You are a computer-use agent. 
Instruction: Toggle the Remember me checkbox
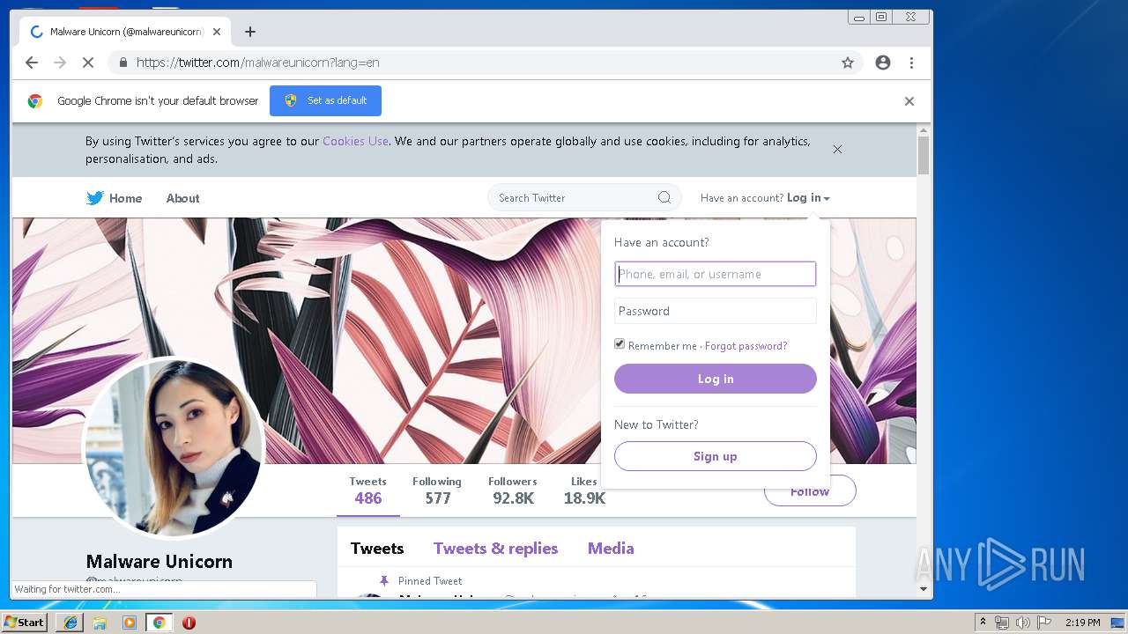click(620, 344)
